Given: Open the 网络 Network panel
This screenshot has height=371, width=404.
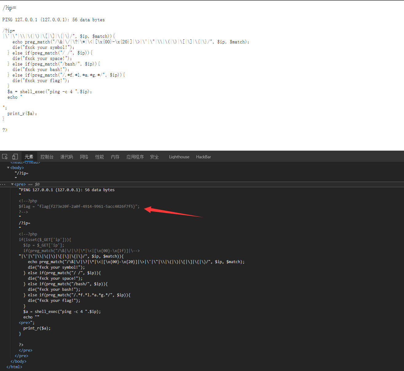Looking at the screenshot, I should [x=84, y=157].
